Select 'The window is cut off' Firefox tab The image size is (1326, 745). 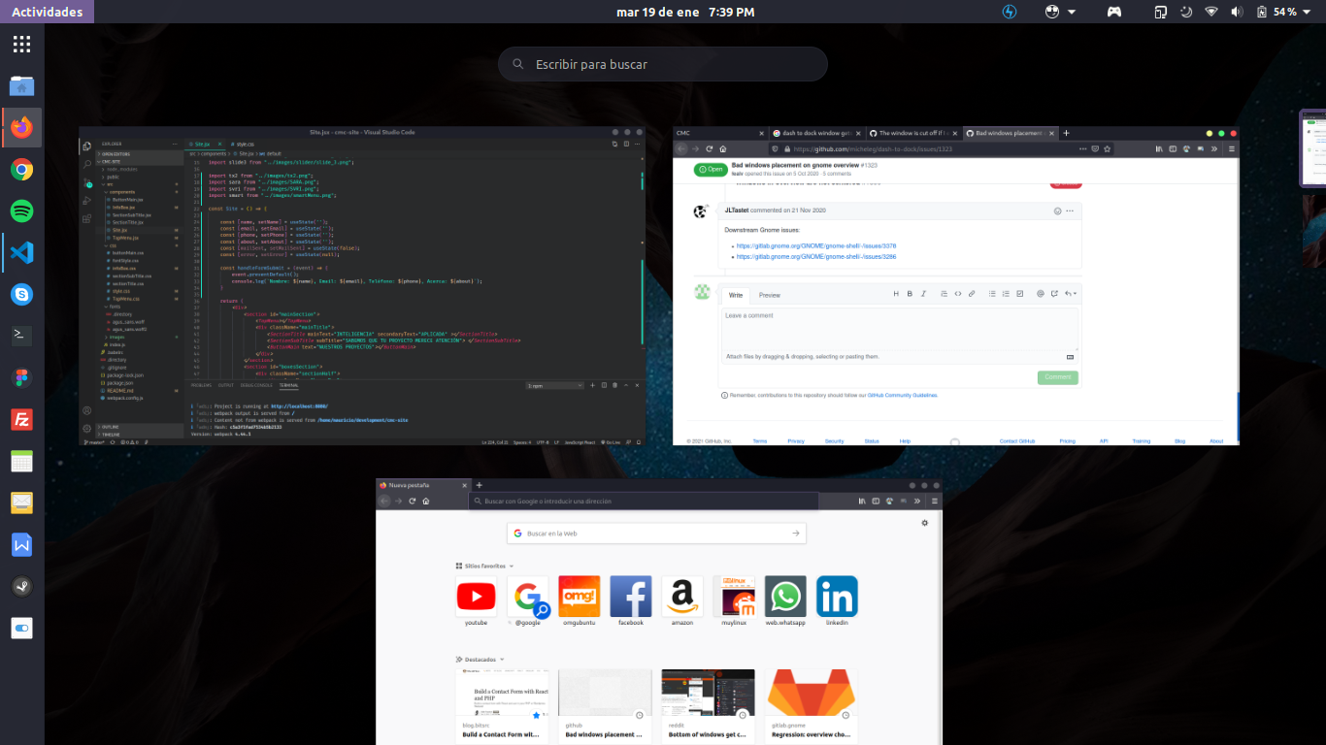[x=914, y=133]
